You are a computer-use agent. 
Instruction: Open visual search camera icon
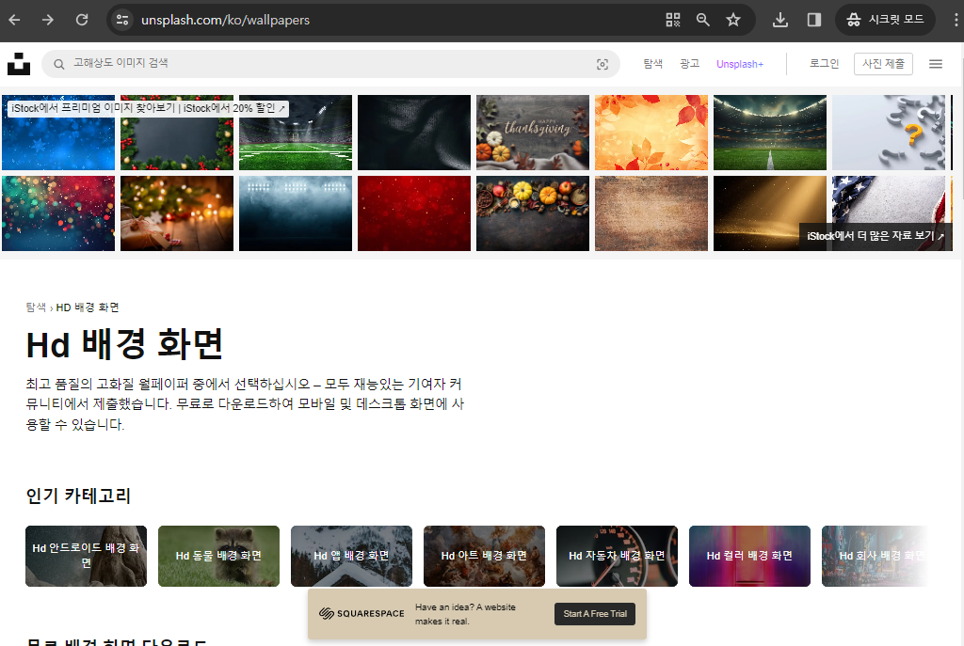(x=602, y=65)
